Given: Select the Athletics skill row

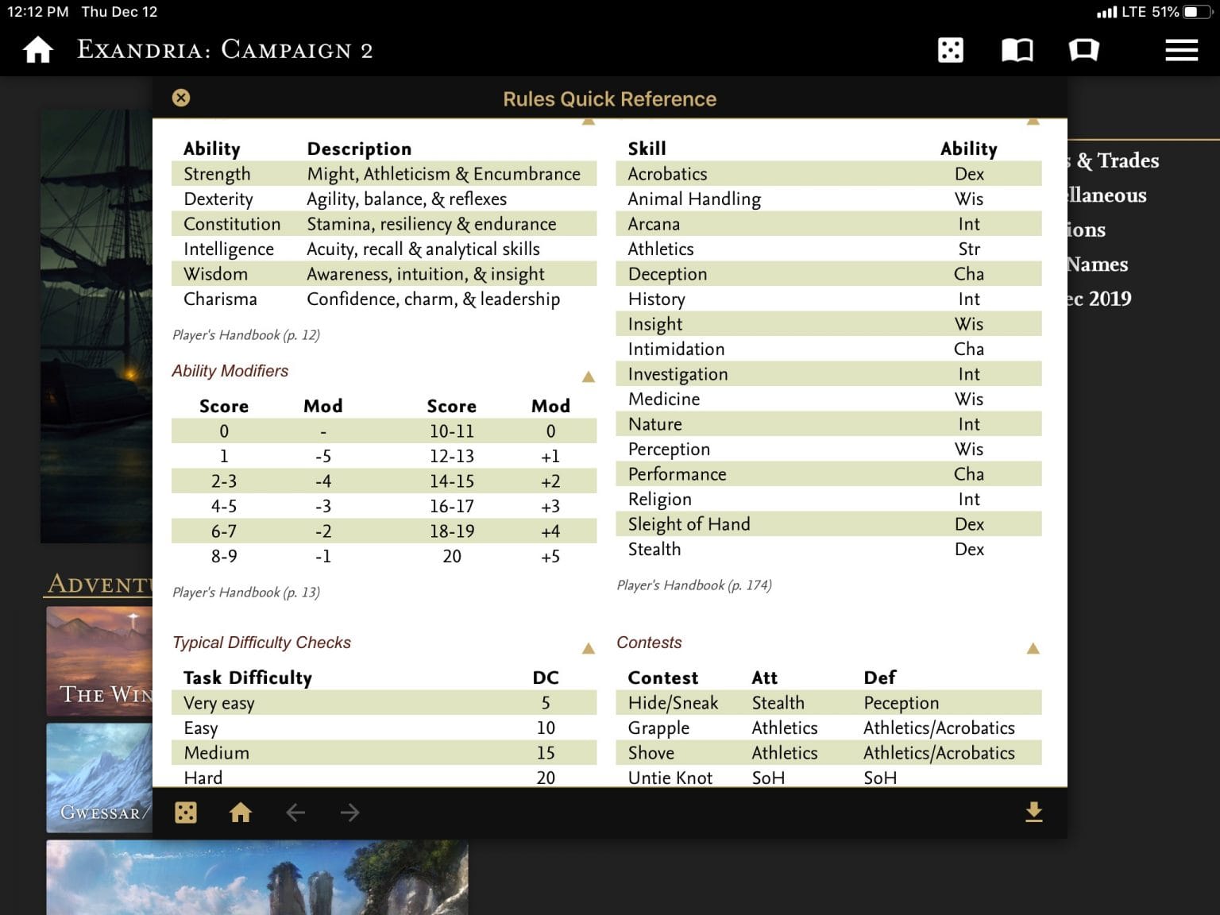Looking at the screenshot, I should [828, 249].
